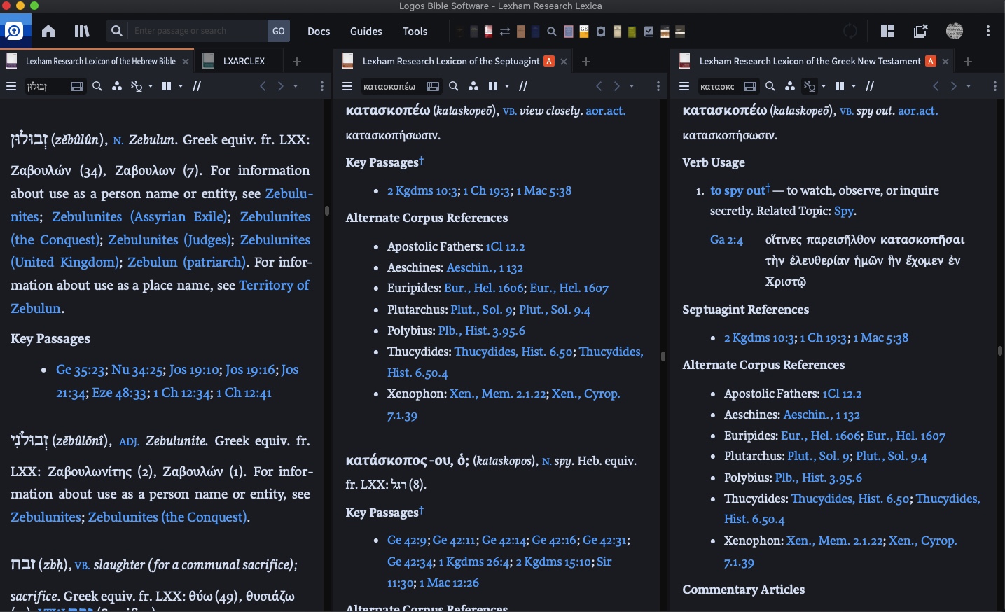Expand the columns dropdown arrow in the Greek NT panel

(x=852, y=86)
